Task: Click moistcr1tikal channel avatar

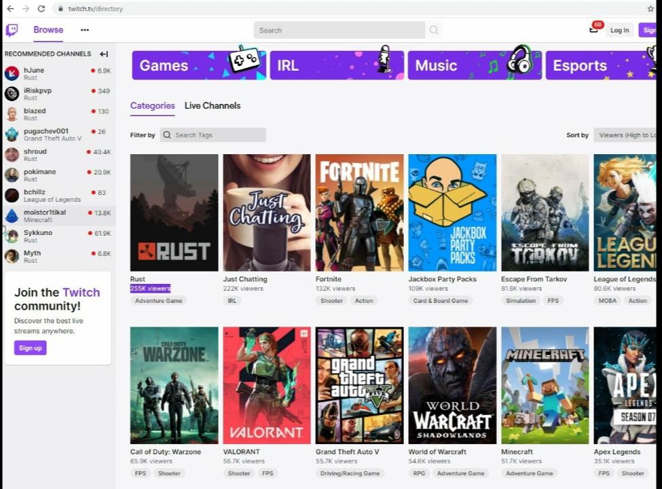Action: coord(12,216)
